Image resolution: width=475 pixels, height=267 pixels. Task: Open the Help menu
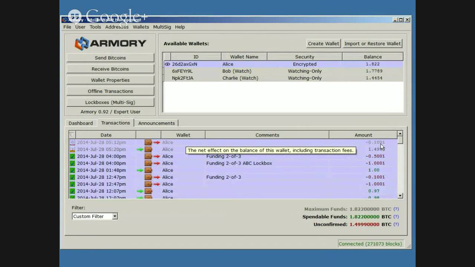pos(180,27)
